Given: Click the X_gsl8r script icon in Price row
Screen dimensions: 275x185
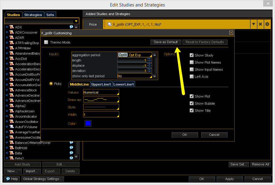Looking at the screenshot, I should click(x=109, y=24).
